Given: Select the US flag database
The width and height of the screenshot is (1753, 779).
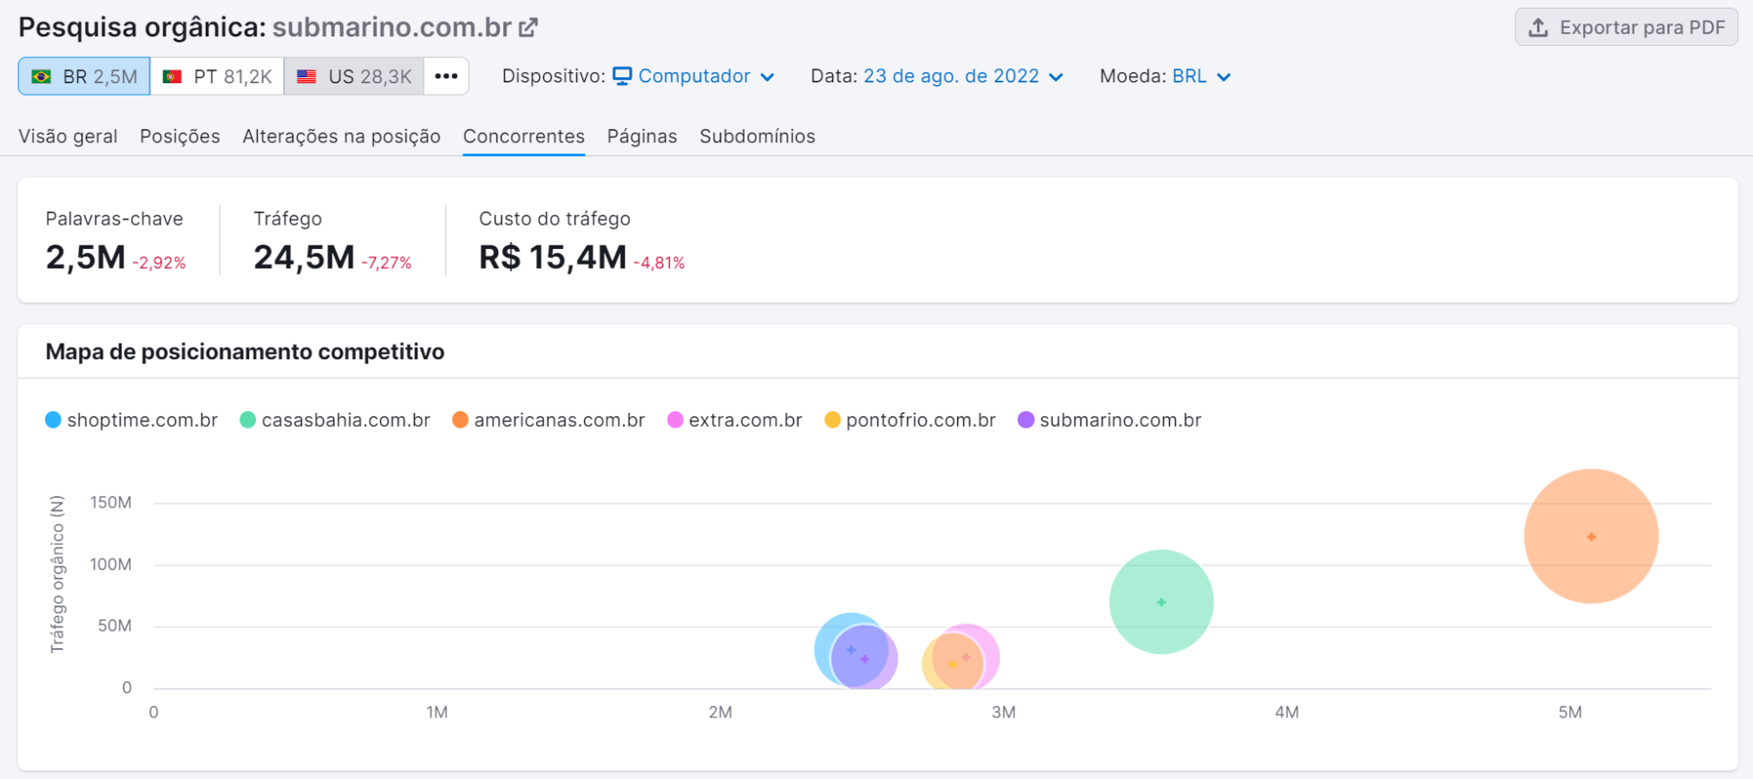Looking at the screenshot, I should click(x=306, y=76).
